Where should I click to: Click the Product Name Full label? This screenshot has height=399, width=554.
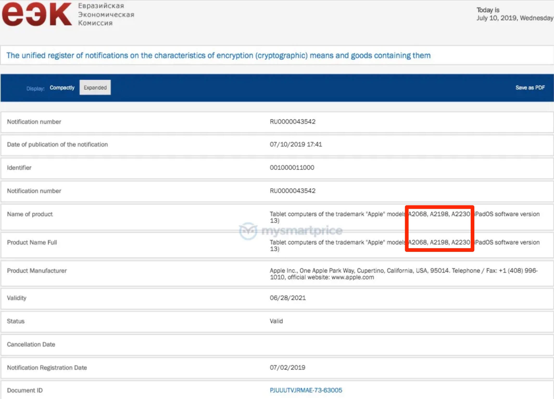32,242
